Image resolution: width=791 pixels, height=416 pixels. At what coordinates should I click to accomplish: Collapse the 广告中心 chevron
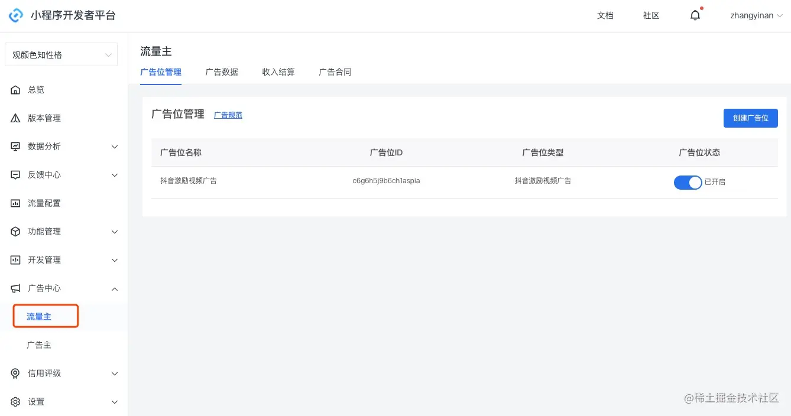coord(115,288)
